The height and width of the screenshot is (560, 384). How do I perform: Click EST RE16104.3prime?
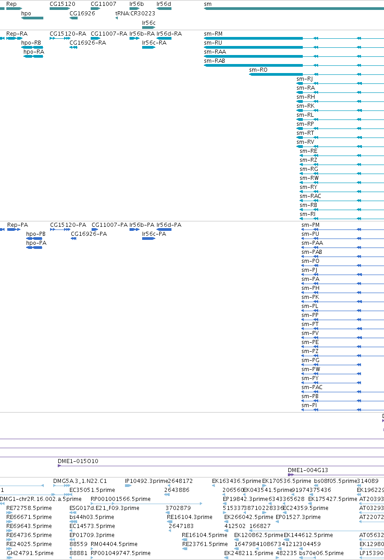(x=190, y=517)
